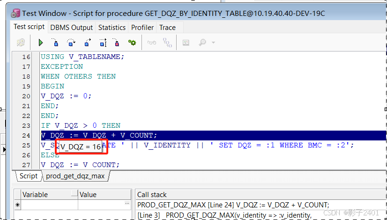387x220 pixels.
Task: Click the green gears debug settings icon
Action: click(132, 43)
